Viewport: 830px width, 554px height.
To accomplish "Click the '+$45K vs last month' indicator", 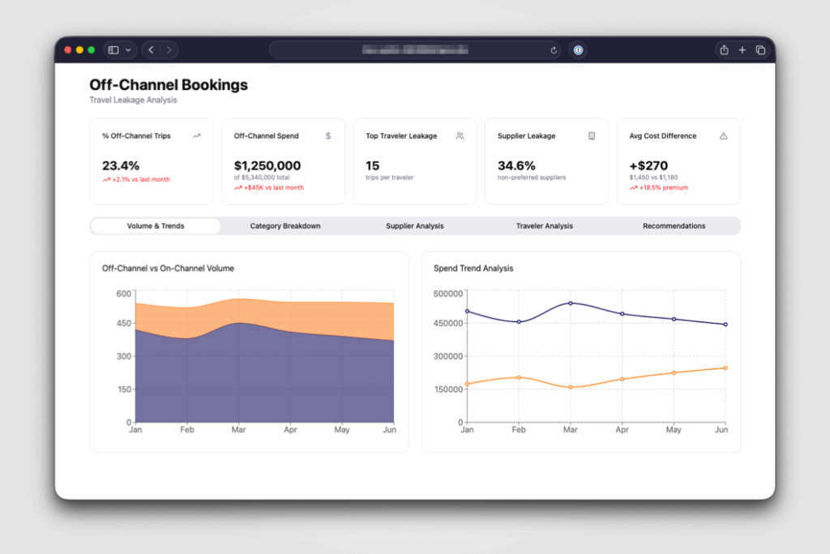I will [269, 187].
